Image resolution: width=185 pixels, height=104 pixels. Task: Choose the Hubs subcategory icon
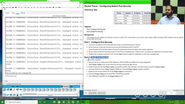pos(11,95)
